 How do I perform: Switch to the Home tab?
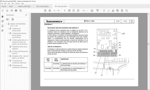(4, 6)
